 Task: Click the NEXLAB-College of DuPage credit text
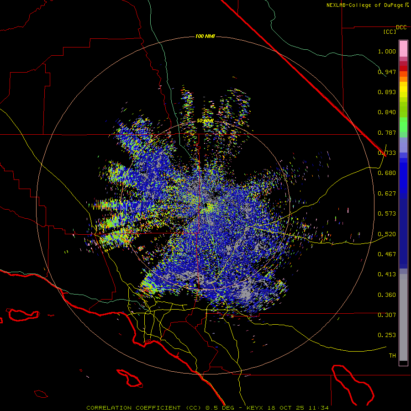[x=364, y=5]
